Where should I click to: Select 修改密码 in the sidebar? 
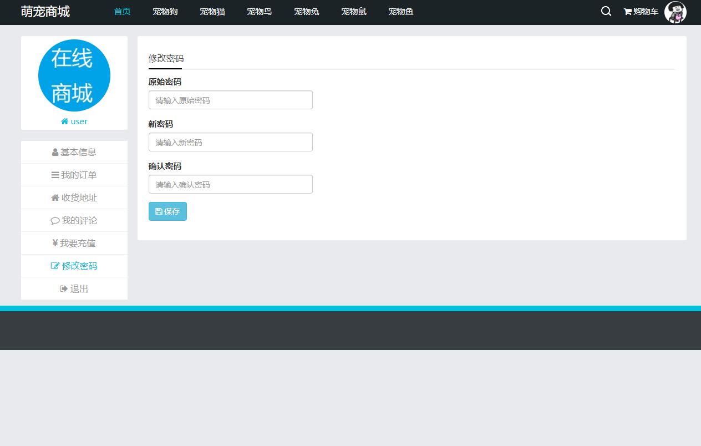(74, 266)
